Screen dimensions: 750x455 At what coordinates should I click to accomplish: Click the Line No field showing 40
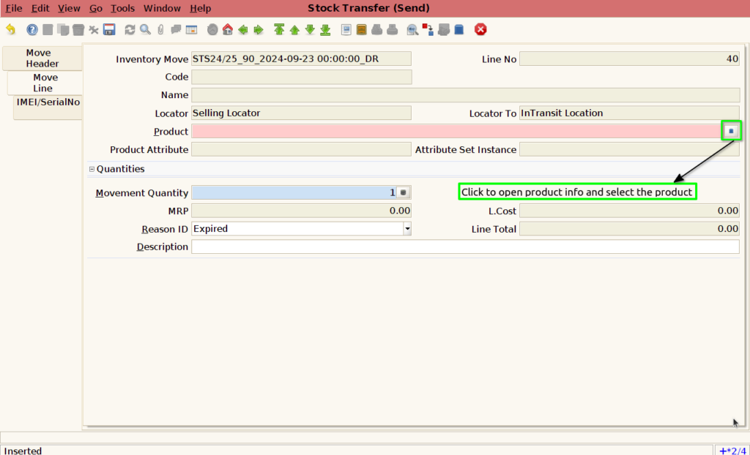tap(629, 59)
